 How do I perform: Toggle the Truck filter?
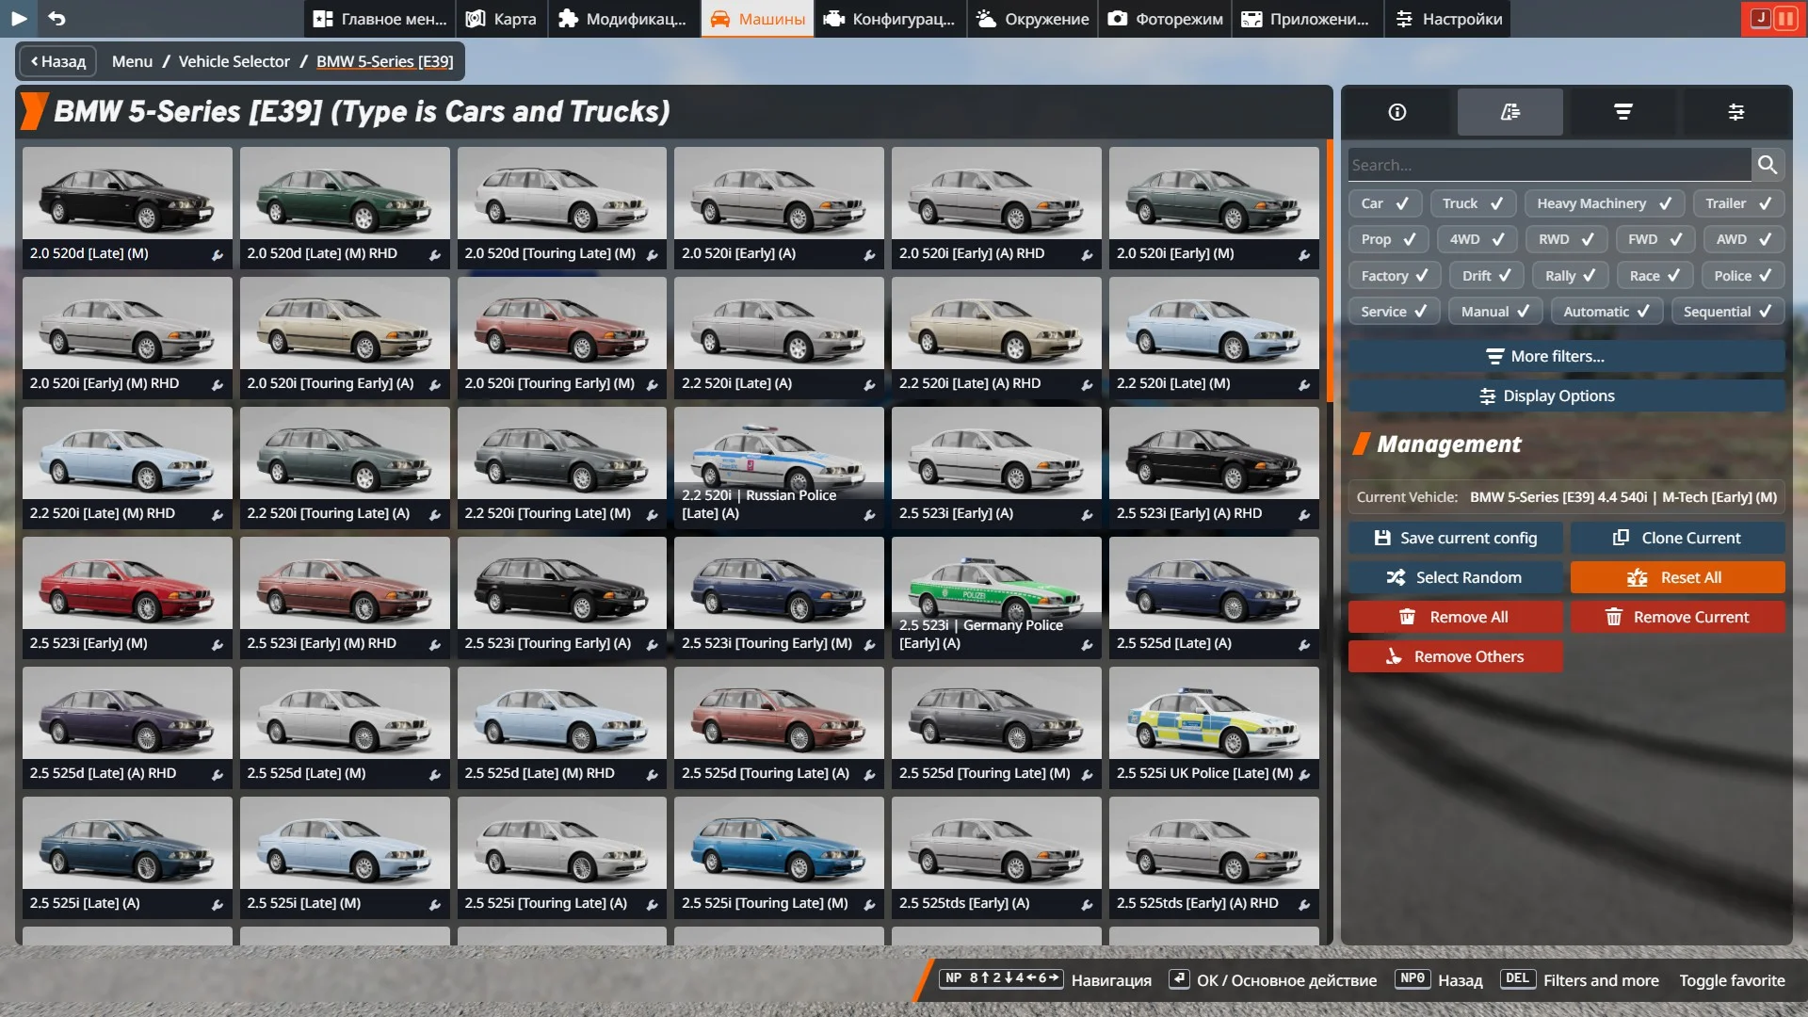(x=1473, y=203)
